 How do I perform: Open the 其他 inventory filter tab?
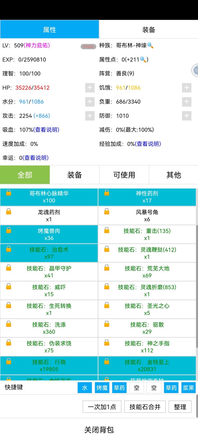tap(174, 175)
